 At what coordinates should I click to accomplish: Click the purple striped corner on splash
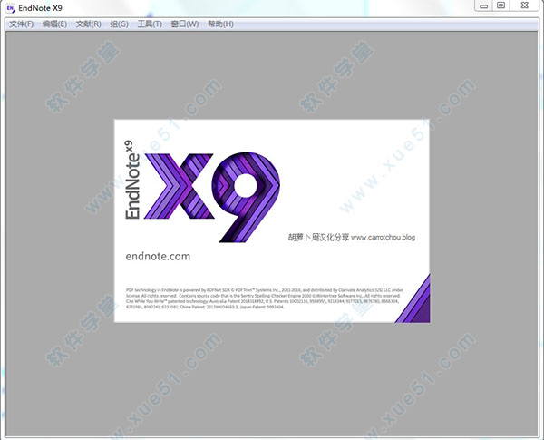419,306
